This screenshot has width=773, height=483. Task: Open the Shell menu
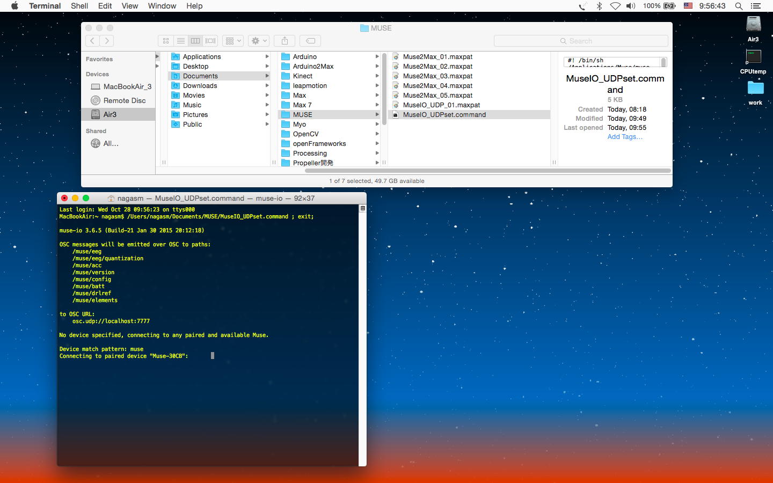(x=79, y=6)
